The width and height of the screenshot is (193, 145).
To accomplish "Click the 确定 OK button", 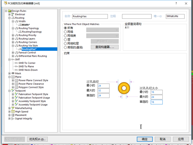I will tap(145, 139).
